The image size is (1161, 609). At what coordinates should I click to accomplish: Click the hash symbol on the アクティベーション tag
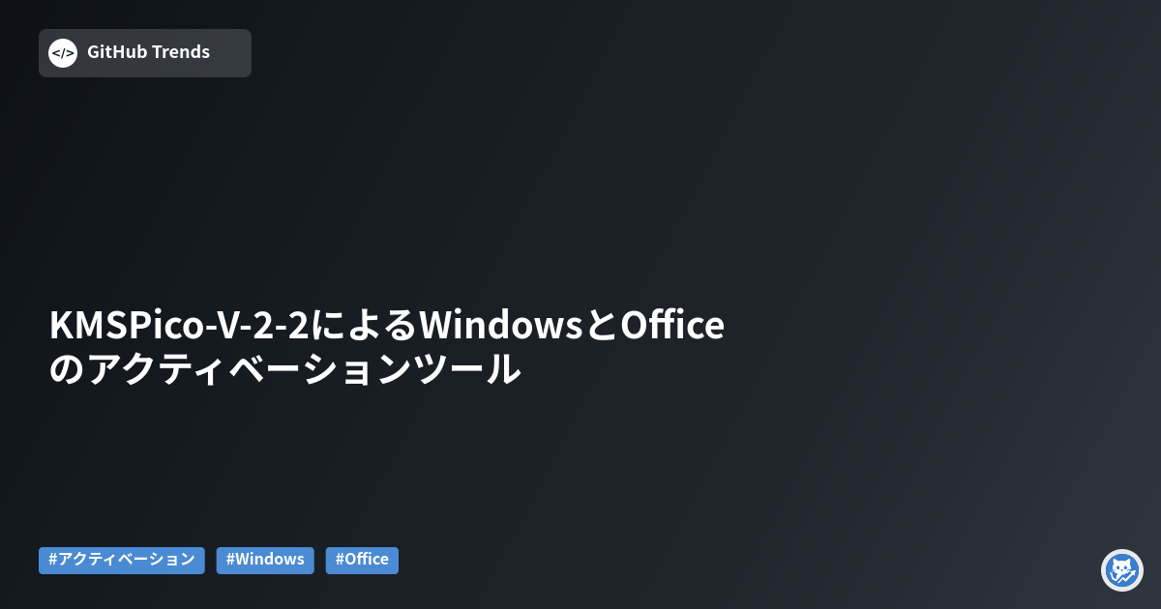[x=52, y=560]
